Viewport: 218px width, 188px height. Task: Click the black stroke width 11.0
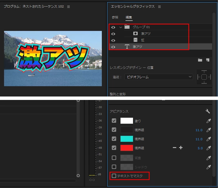tap(199, 130)
